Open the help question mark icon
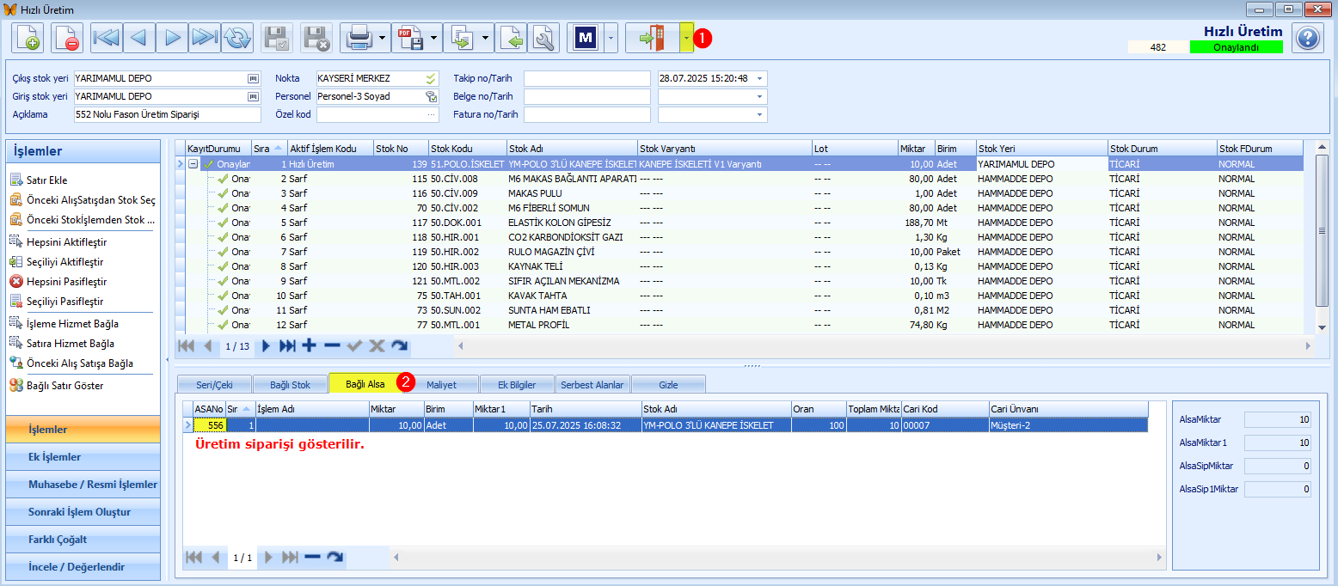This screenshot has height=586, width=1338. pos(1307,38)
